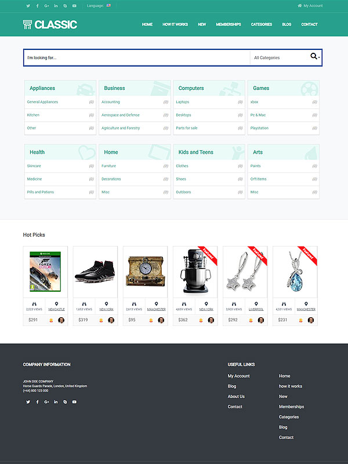Open the Laptops subcategory

tap(182, 102)
